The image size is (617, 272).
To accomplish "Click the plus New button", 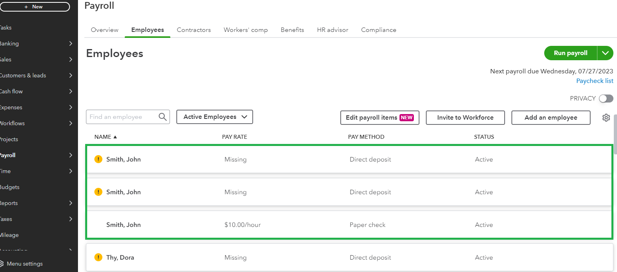I will (34, 7).
